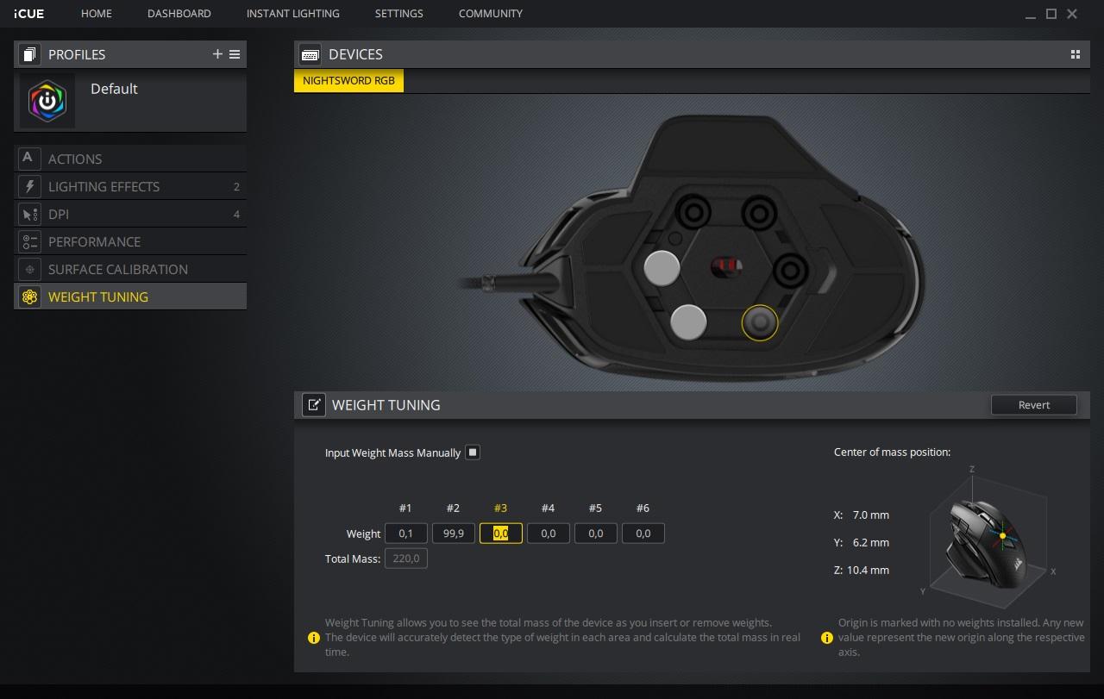
Task: Revert the weight tuning changes
Action: pyautogui.click(x=1034, y=405)
